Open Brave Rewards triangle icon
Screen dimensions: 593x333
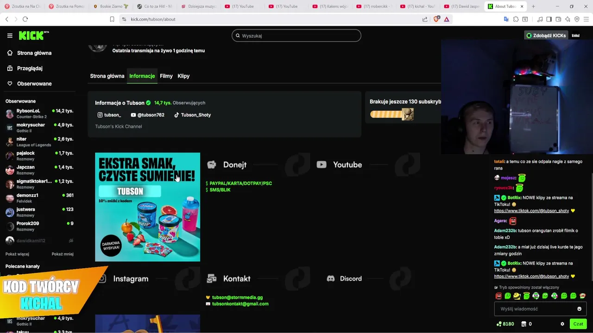tap(447, 19)
